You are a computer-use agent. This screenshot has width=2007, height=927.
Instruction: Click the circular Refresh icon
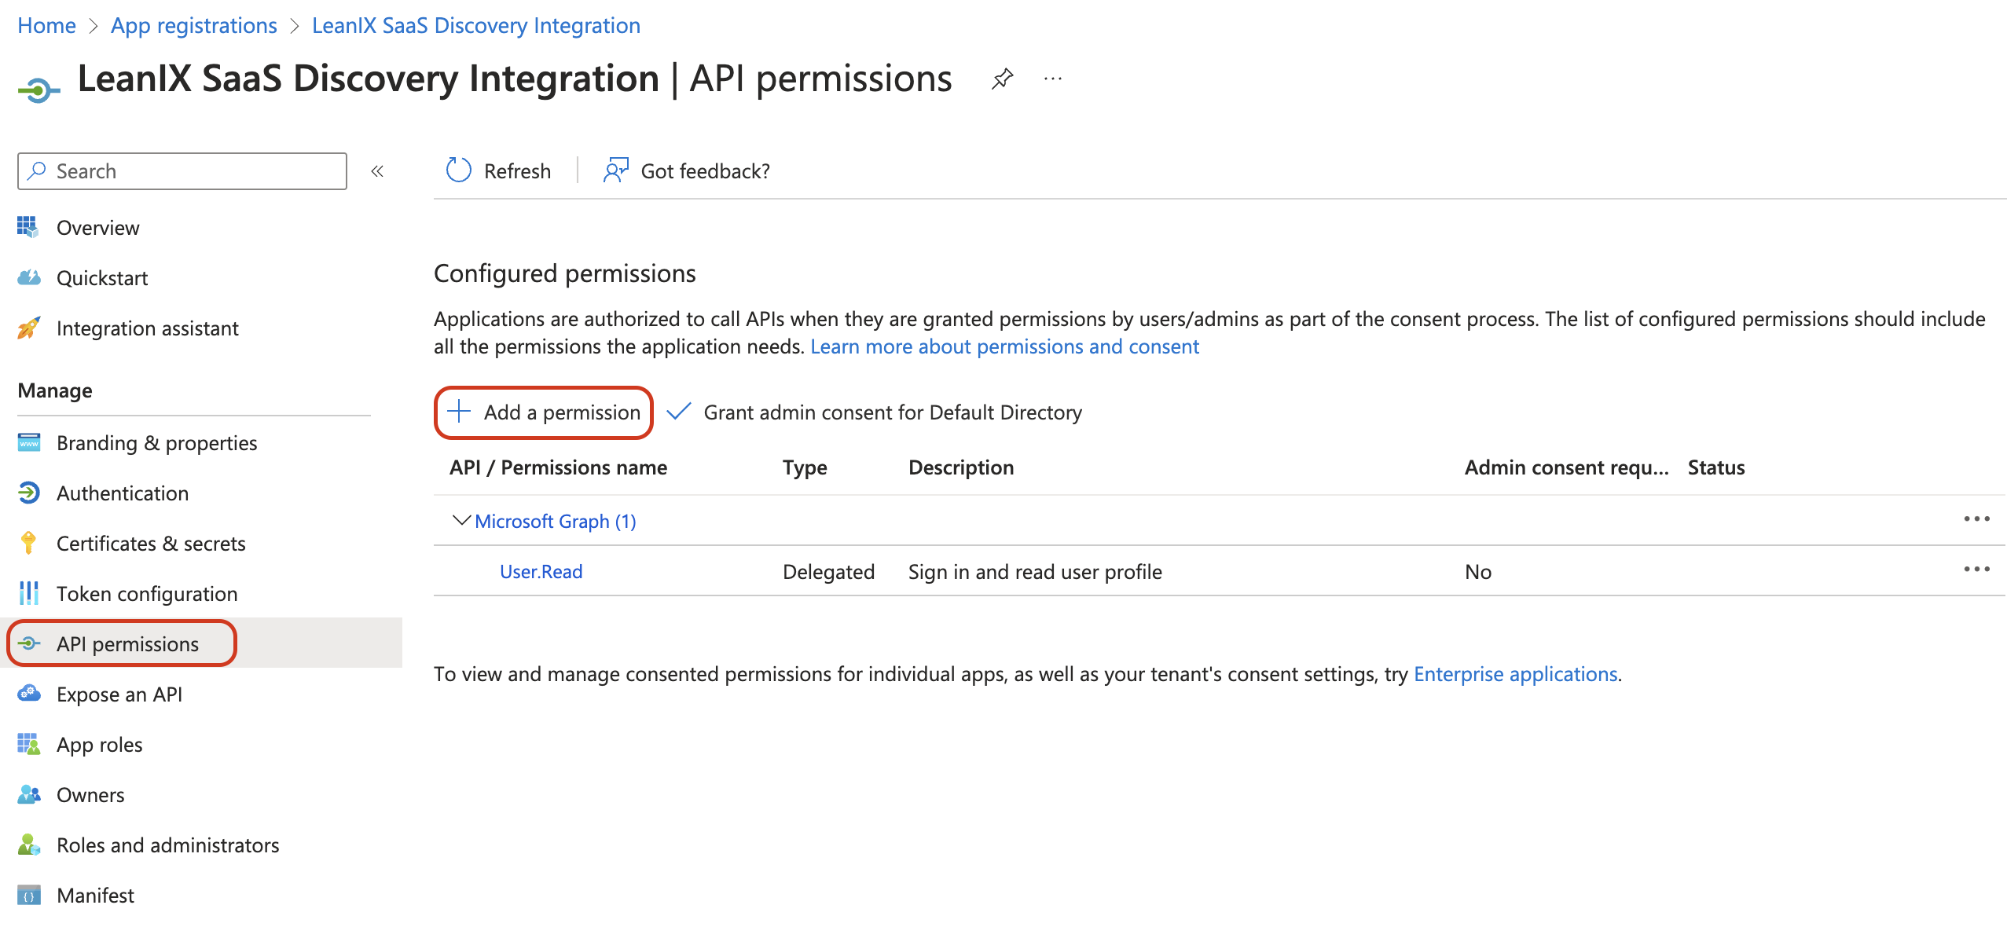(458, 170)
